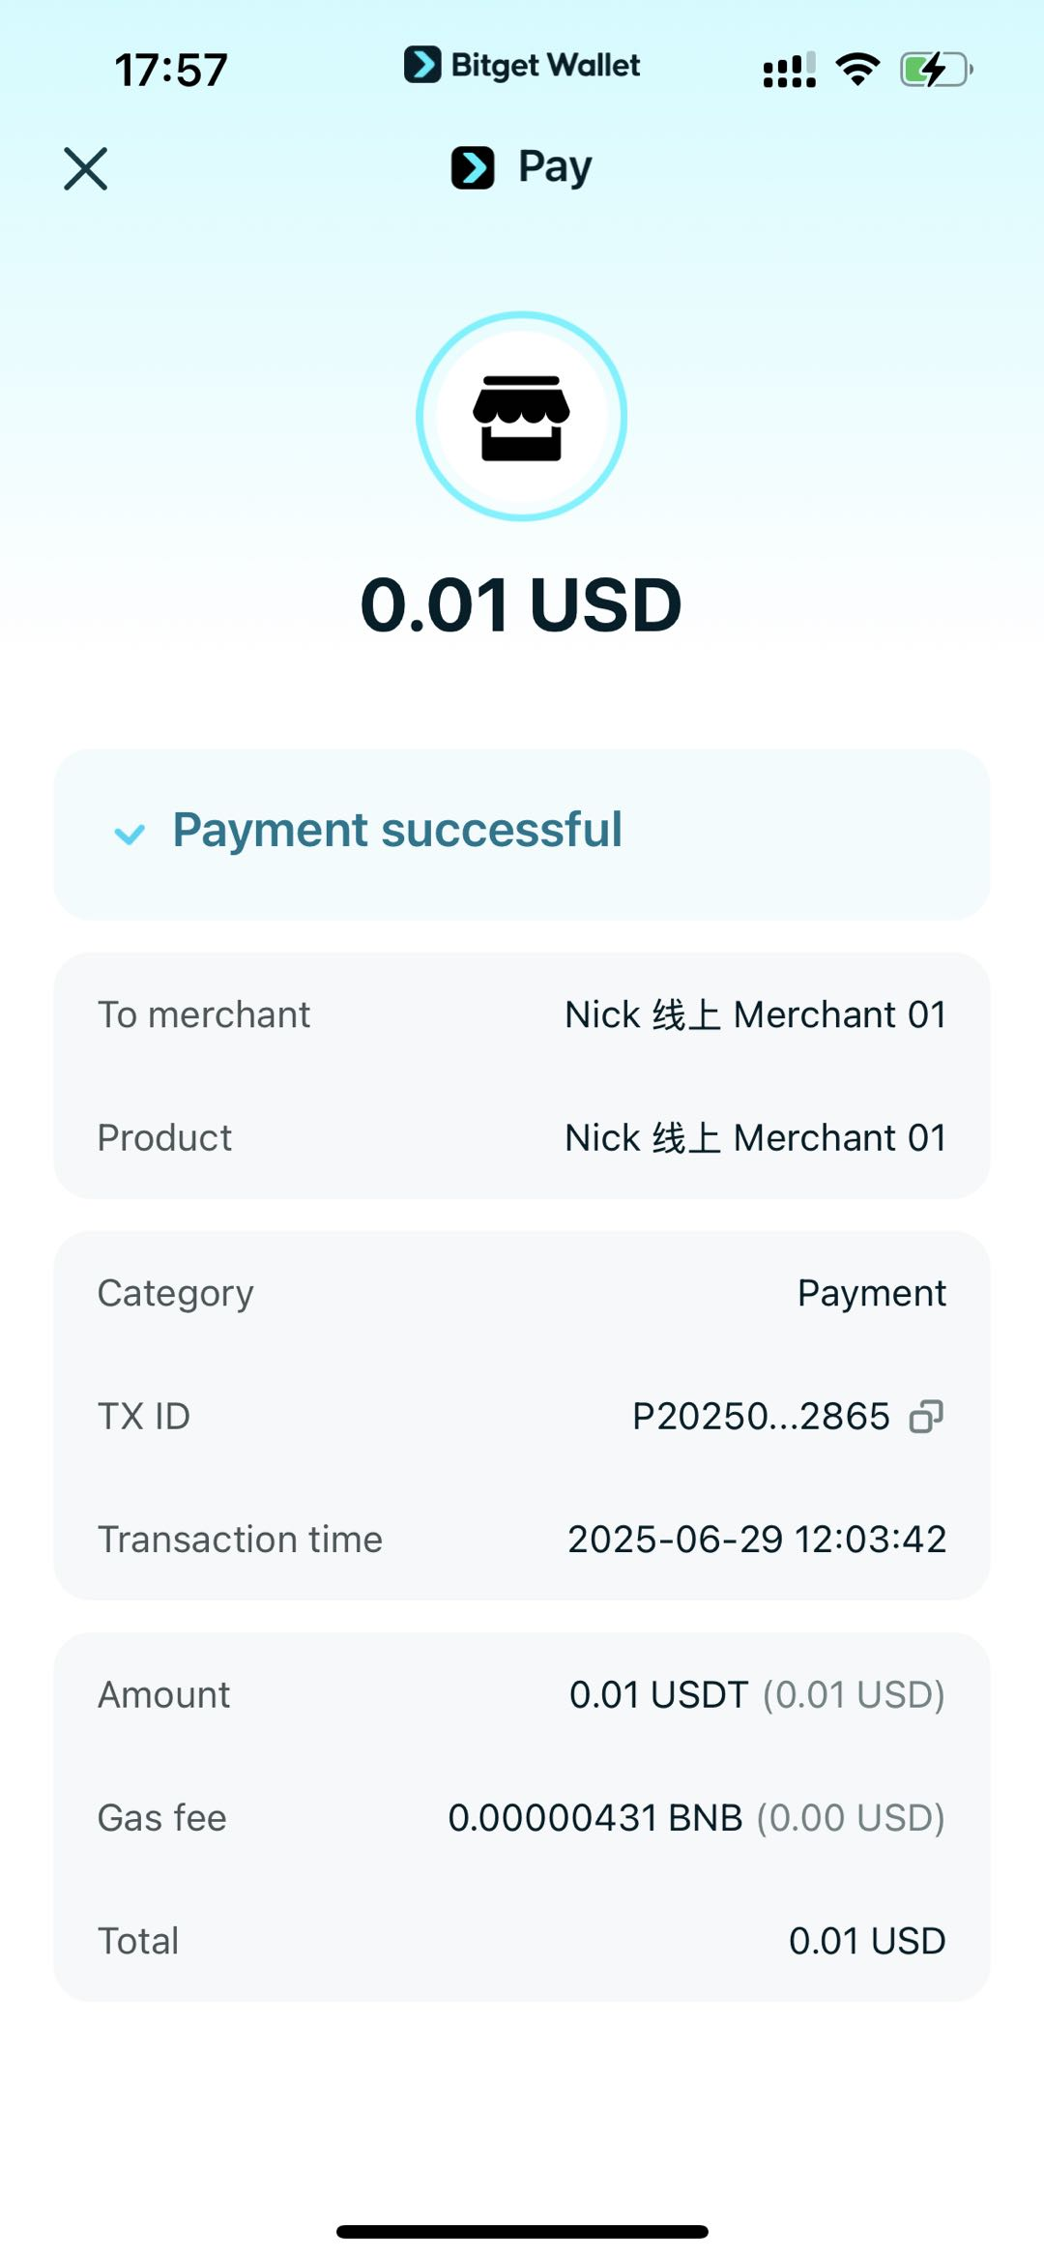Tap the 0.01 USD headline amount

[x=521, y=605]
